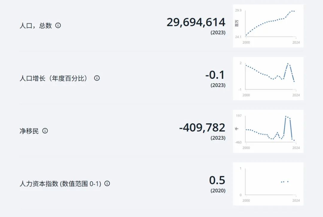The height and width of the screenshot is (217, 323).
Task: Click the 2000 axis label on net migration chart
Action: pyautogui.click(x=246, y=148)
